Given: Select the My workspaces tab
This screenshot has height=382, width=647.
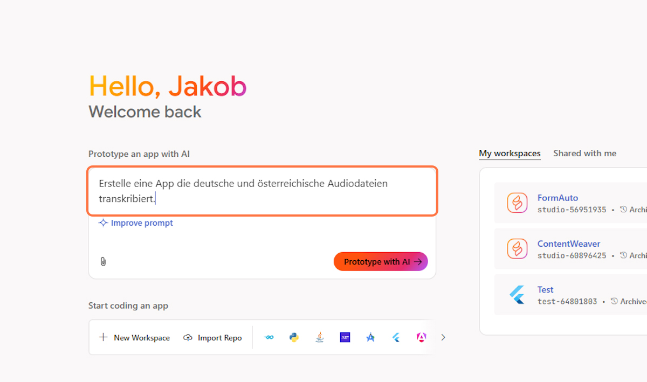Looking at the screenshot, I should [x=510, y=153].
